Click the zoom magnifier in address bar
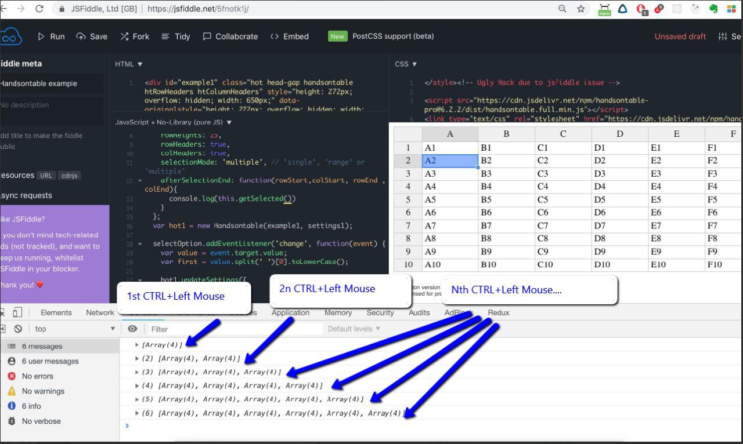 point(562,9)
